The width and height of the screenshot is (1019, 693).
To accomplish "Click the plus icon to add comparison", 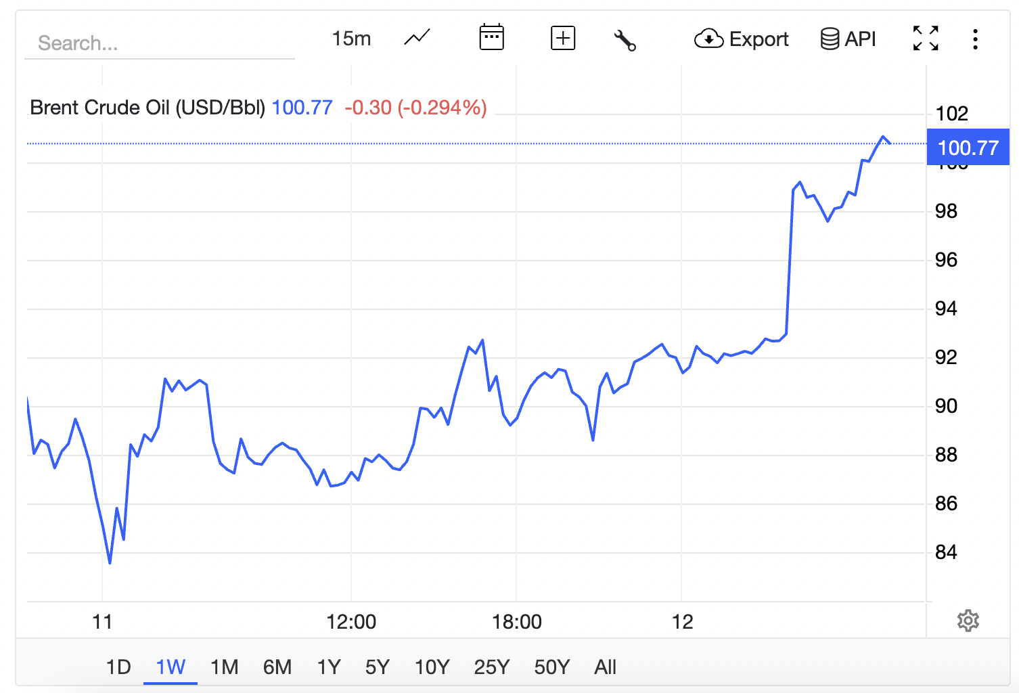I will click(x=562, y=39).
